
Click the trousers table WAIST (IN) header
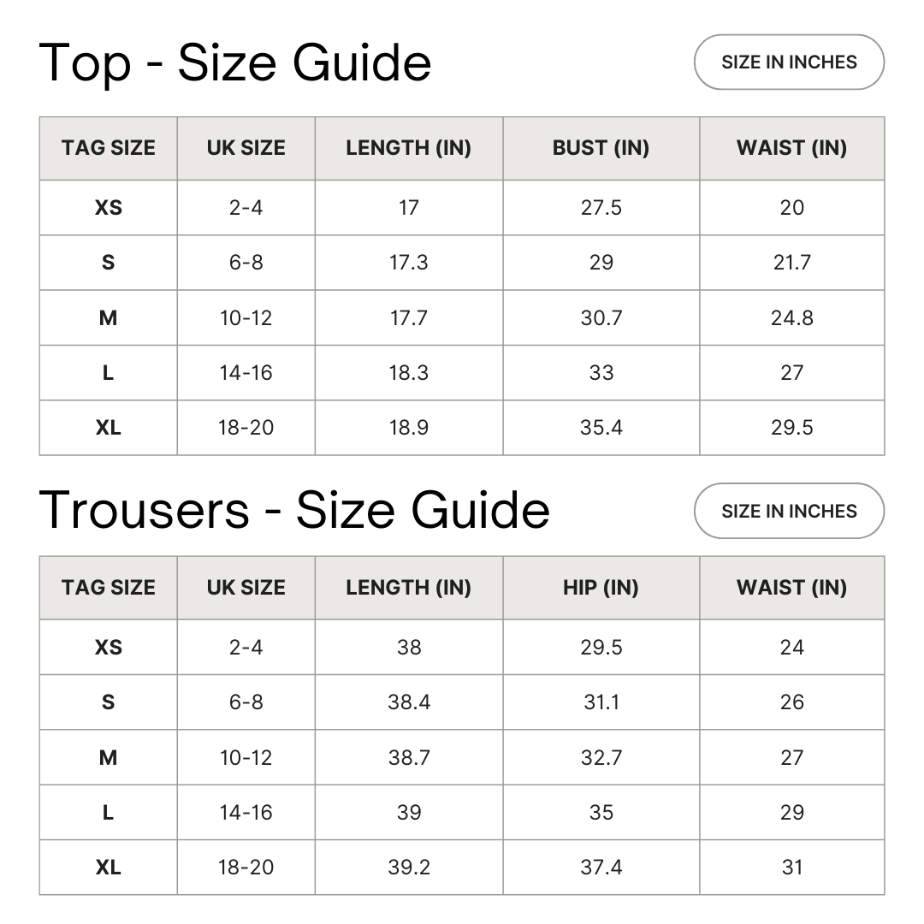(791, 588)
